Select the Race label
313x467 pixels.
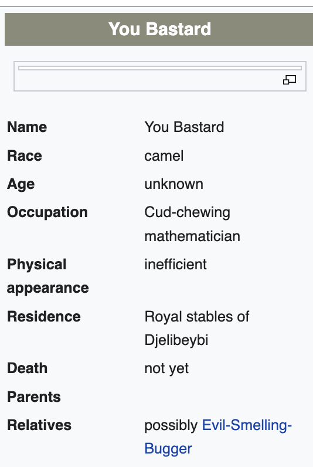[x=25, y=156]
